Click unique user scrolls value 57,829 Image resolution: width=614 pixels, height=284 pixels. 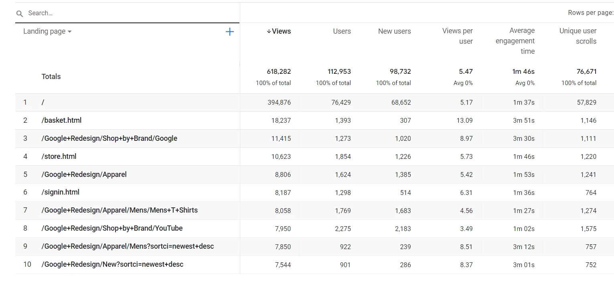pyautogui.click(x=587, y=103)
